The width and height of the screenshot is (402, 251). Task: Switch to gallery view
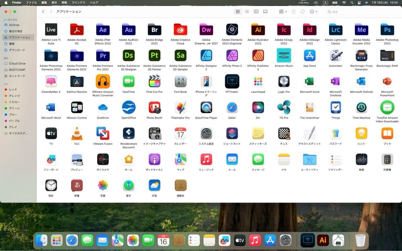(x=265, y=12)
